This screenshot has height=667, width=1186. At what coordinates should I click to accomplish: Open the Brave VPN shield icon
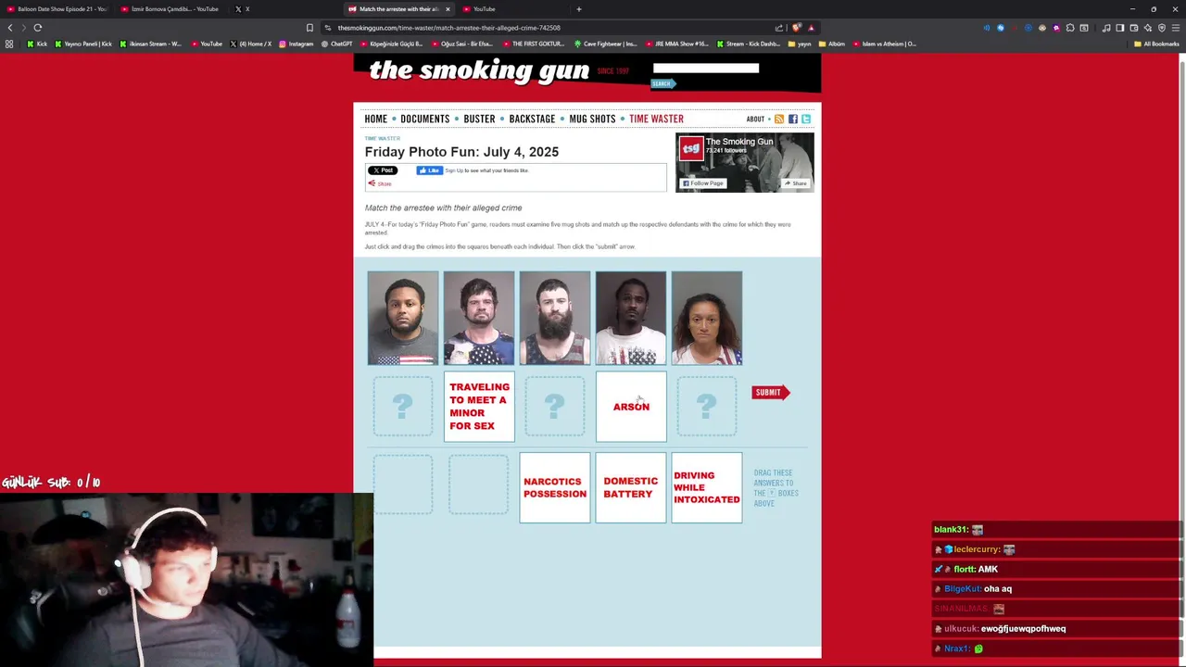coord(1162,28)
